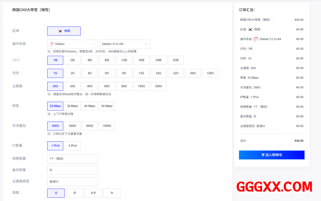The image size is (321, 201).
Task: Click Debian logo in order summary
Action: 256,39
